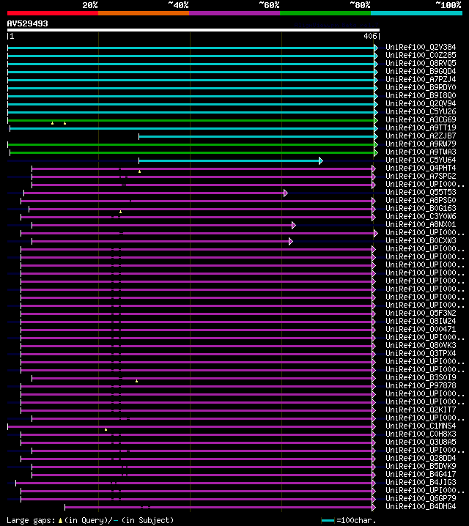Open the UniRef100_Q8IW24 entry
This screenshot has width=469, height=526.
pyautogui.click(x=421, y=321)
